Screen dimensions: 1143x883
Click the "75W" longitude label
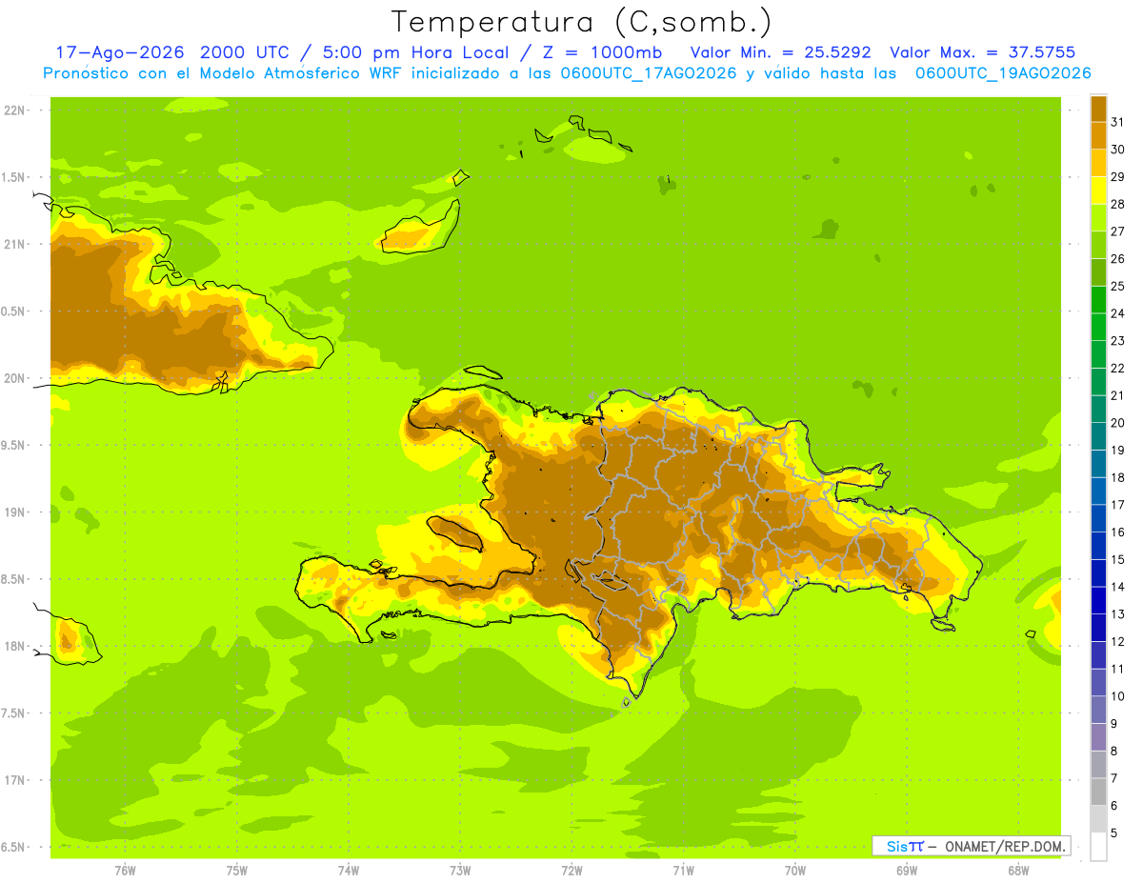[x=237, y=871]
